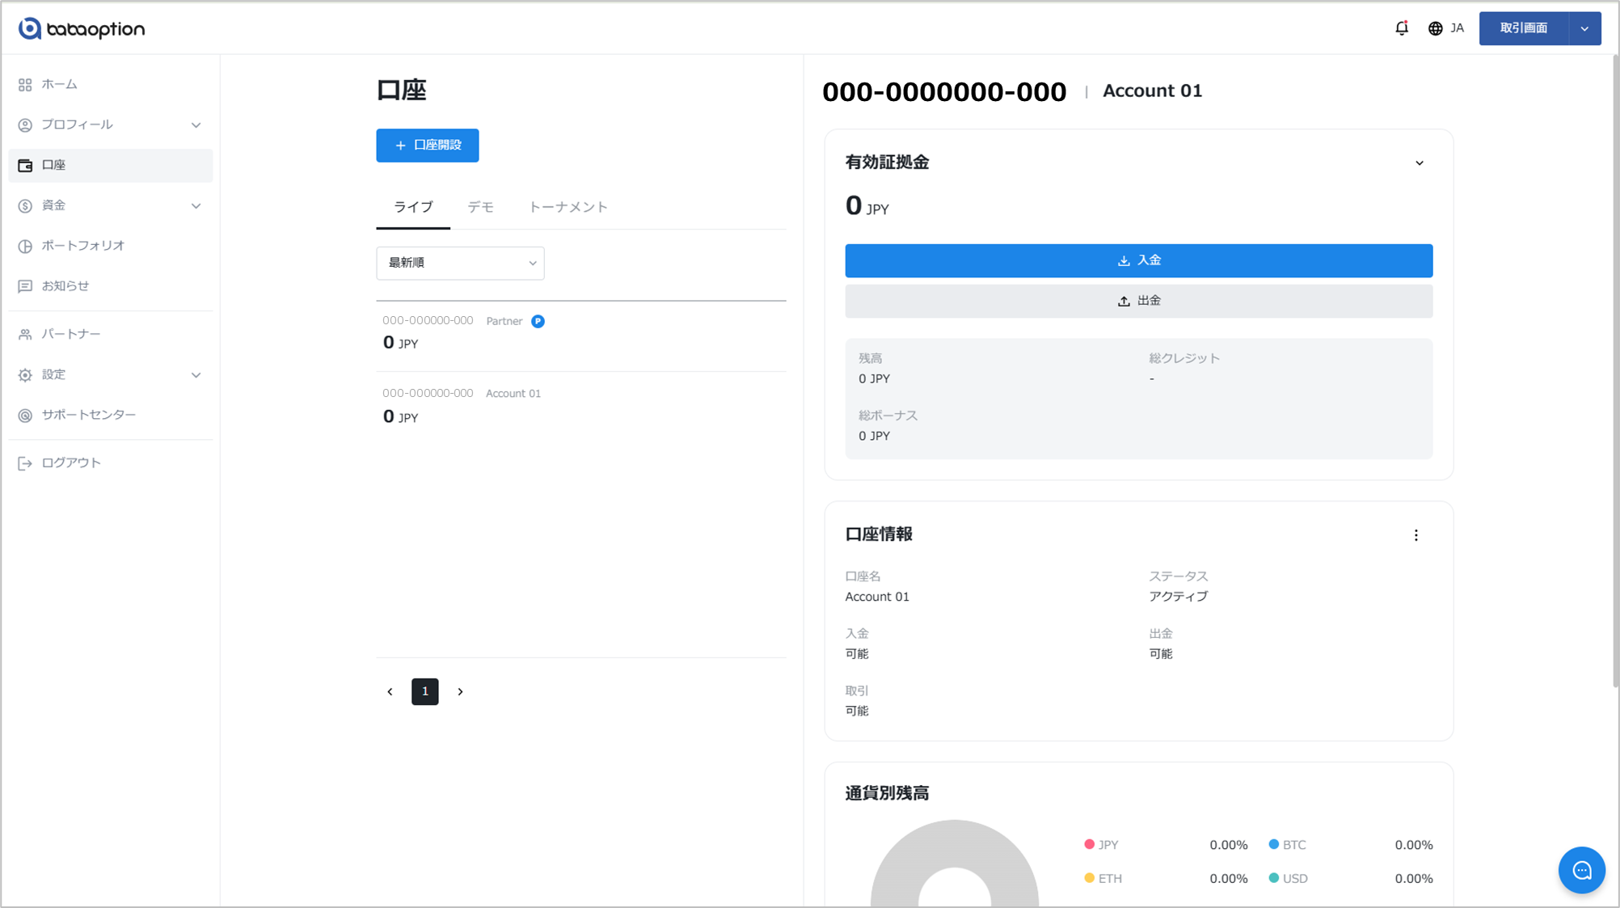Expand the プロフィール sidebar menu
1620x908 pixels.
click(x=196, y=125)
